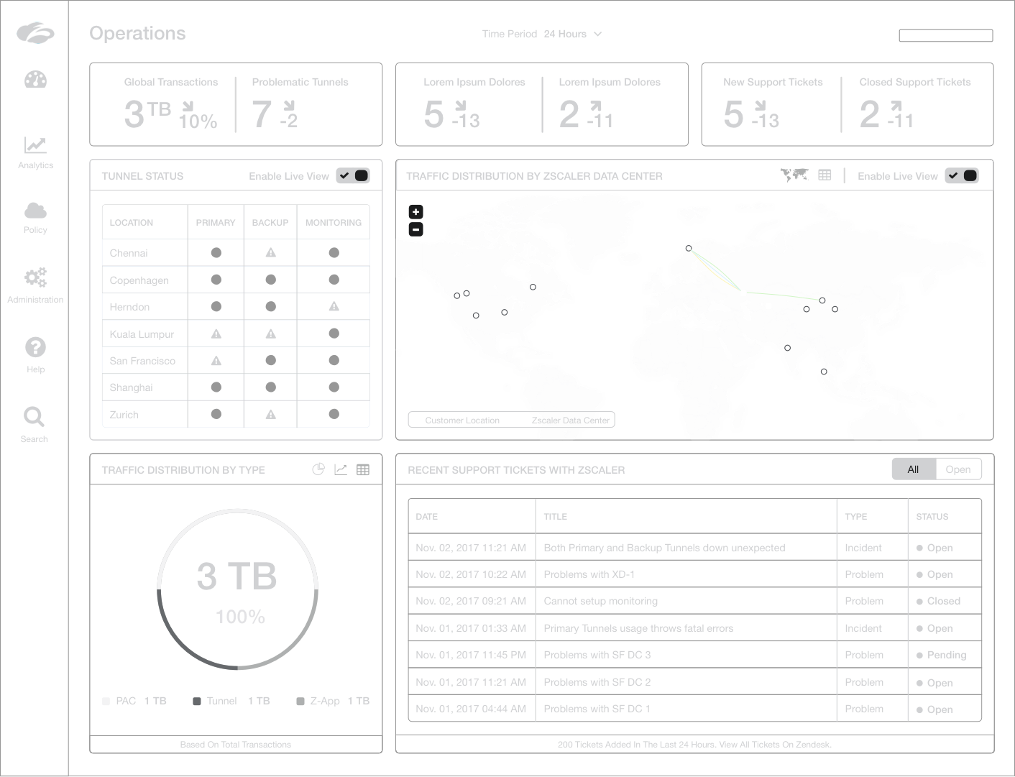Switch to Open tickets tab
Screen dimensions: 1015x777
[x=957, y=469]
